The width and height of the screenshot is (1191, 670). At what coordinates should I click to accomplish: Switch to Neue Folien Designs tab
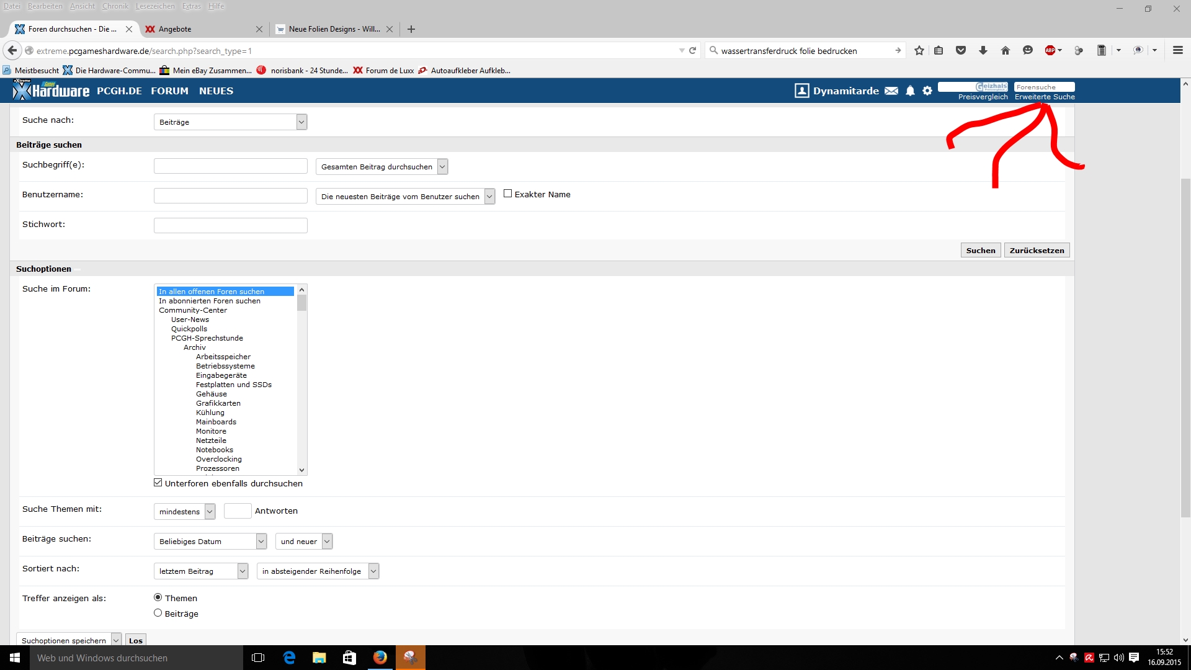(334, 29)
